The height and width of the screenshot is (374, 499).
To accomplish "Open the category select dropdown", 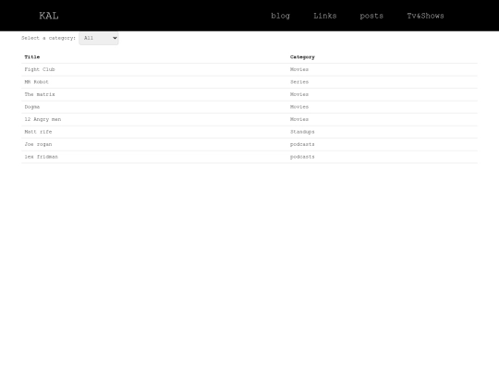I will pyautogui.click(x=99, y=38).
